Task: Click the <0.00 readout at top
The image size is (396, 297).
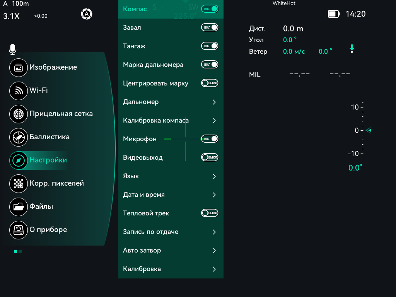Action: pos(41,16)
